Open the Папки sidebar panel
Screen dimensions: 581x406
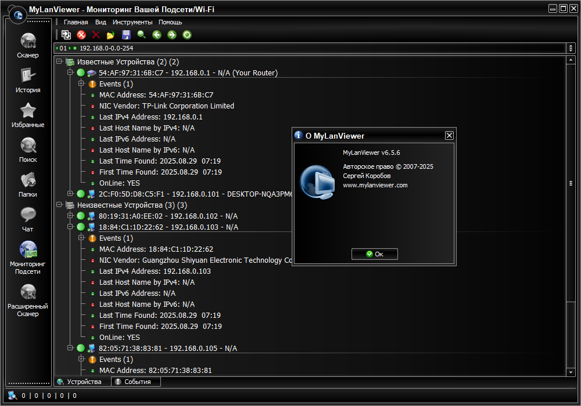click(x=28, y=184)
